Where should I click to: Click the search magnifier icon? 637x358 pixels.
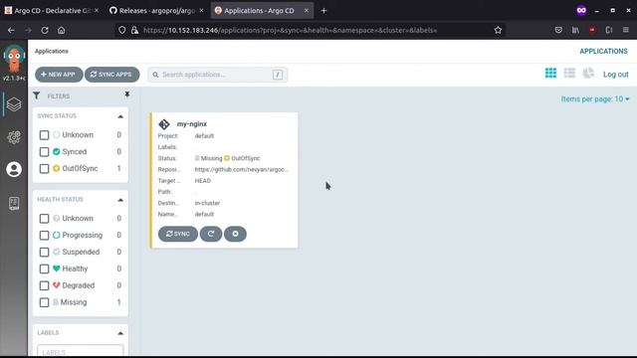pyautogui.click(x=155, y=75)
